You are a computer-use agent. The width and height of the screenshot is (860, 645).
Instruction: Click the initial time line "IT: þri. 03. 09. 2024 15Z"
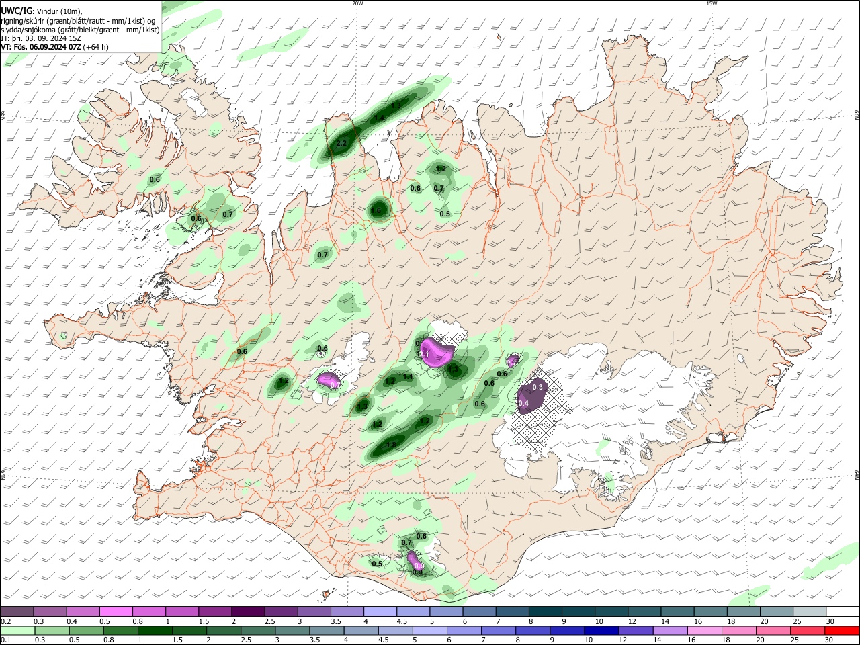[x=42, y=38]
